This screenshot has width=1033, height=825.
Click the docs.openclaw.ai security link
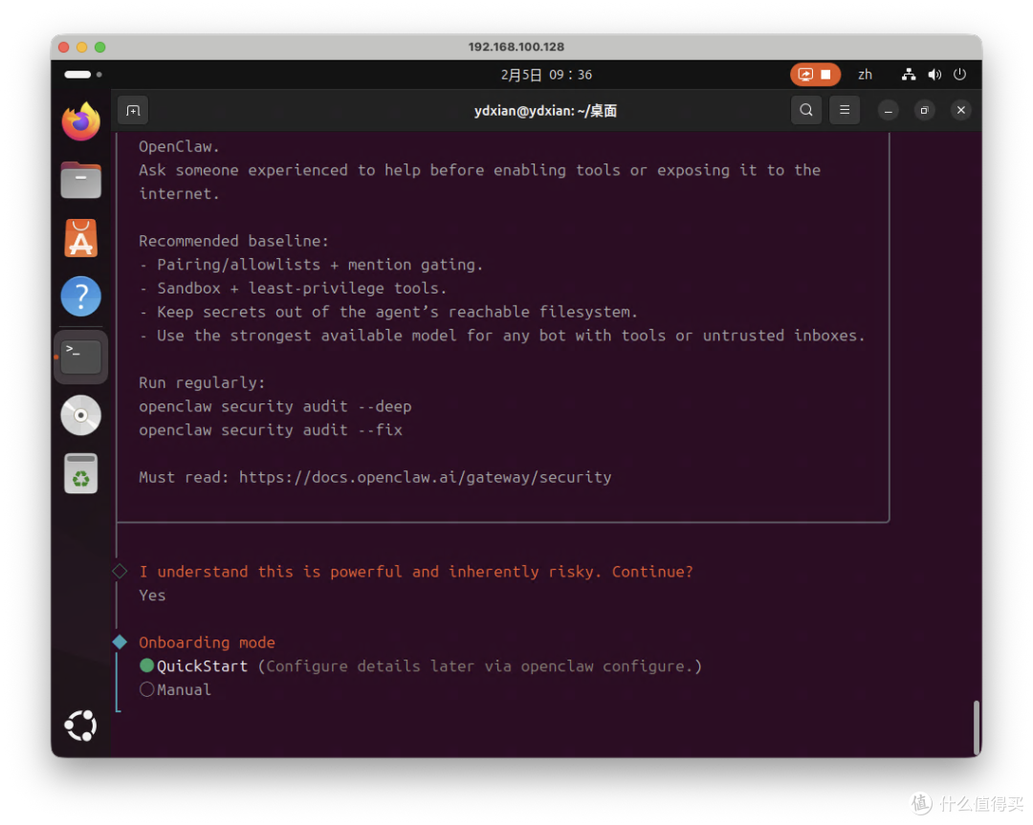tap(425, 477)
